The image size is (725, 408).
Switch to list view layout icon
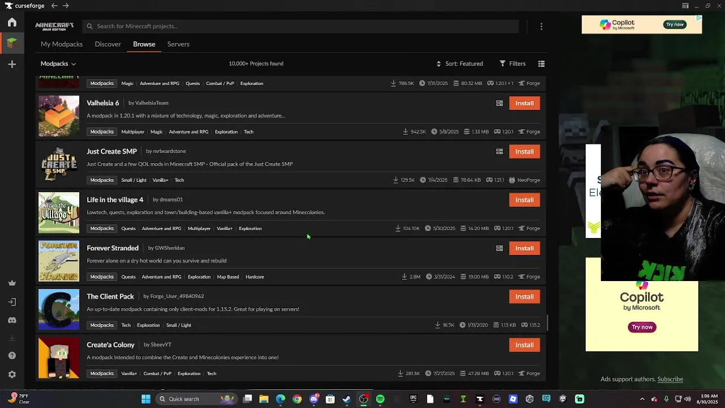[x=541, y=63]
